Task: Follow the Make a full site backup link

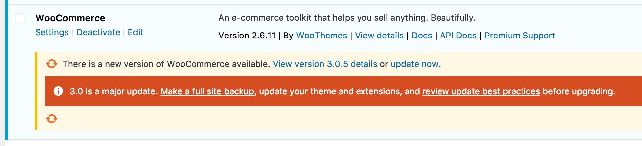Action: (207, 91)
